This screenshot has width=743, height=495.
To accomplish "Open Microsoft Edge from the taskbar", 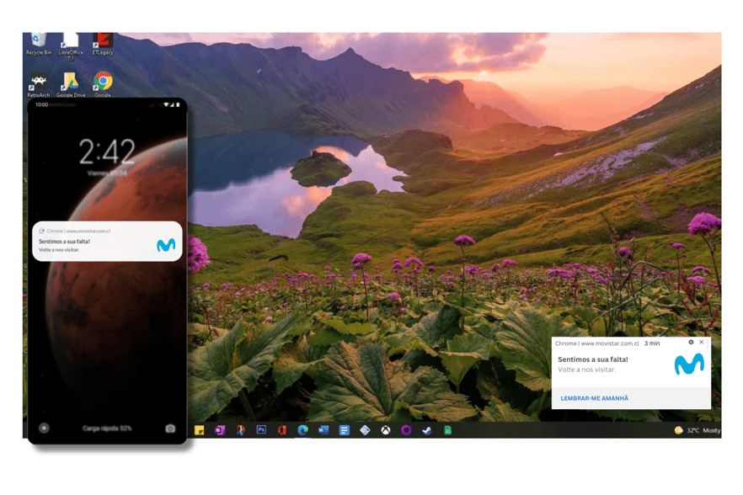I will coord(302,430).
